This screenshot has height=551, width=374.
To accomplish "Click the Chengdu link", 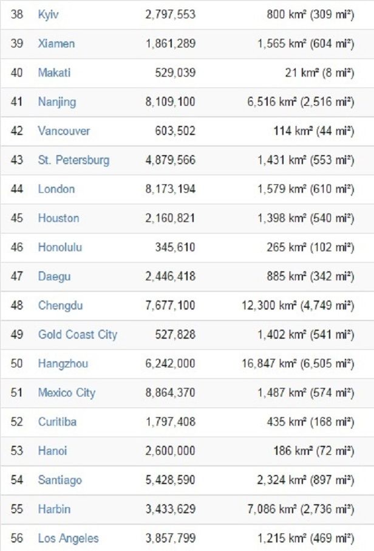I will coord(60,305).
